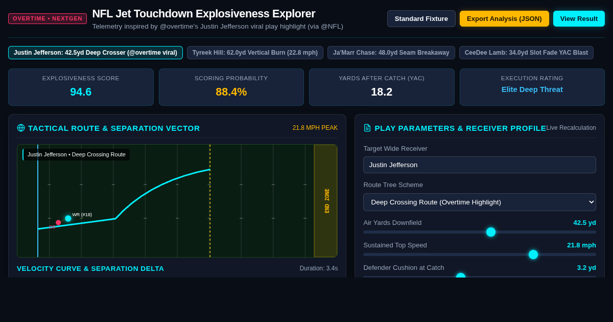Click the cyan WR (#18) marker on field

(68, 218)
